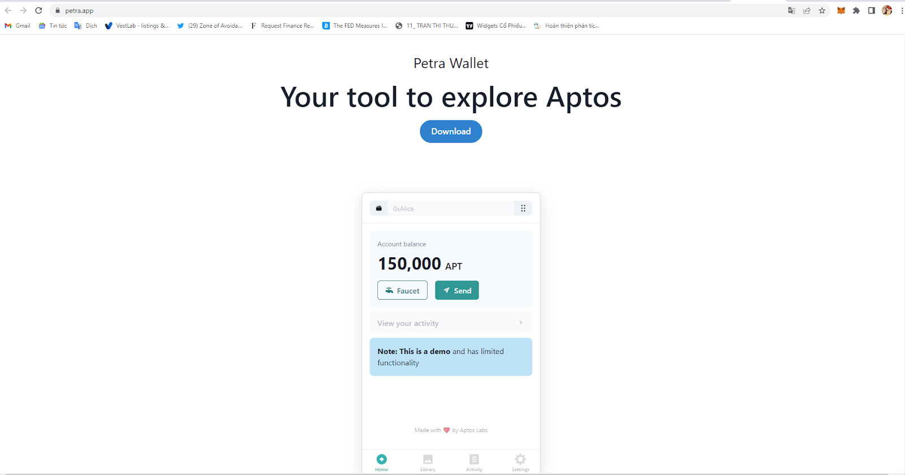The width and height of the screenshot is (905, 475).
Task: Open the Widgets Cổ Phiếu bookmark
Action: tap(495, 25)
